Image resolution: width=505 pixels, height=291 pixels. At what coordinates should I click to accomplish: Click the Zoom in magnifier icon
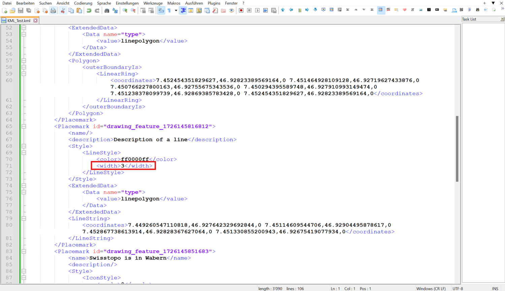pos(125,10)
